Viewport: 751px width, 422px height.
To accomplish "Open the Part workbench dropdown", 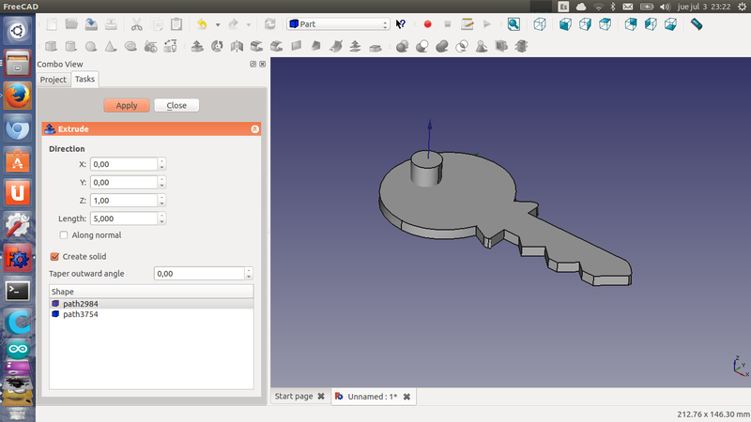I will 338,24.
